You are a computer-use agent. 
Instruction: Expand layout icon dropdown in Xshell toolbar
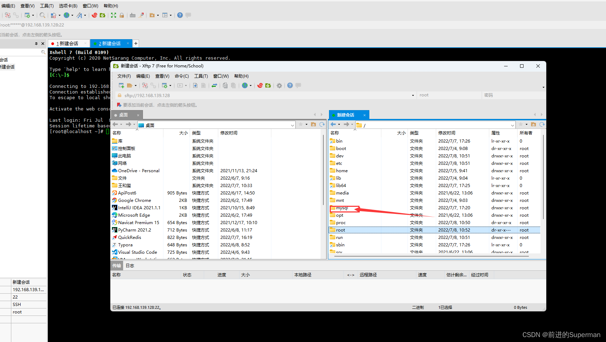[171, 15]
